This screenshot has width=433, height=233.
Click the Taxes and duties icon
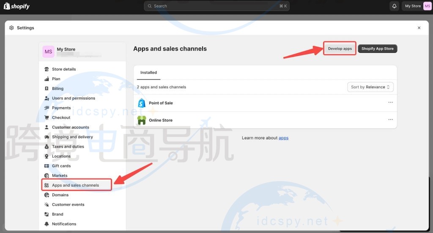point(47,146)
